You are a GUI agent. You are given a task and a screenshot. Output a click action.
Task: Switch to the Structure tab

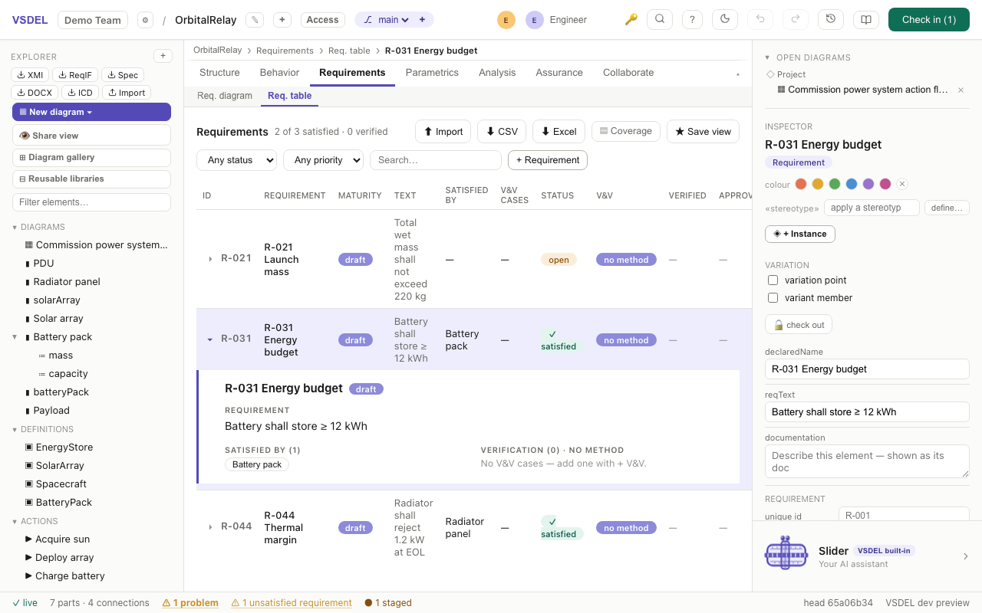pyautogui.click(x=219, y=73)
